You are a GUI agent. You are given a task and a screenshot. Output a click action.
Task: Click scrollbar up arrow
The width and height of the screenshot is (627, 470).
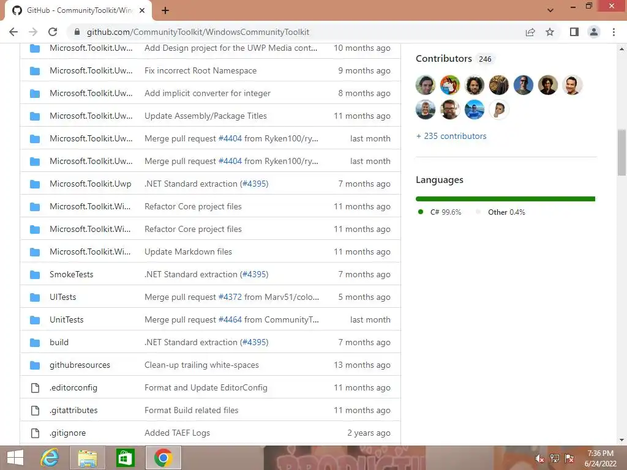pos(621,49)
